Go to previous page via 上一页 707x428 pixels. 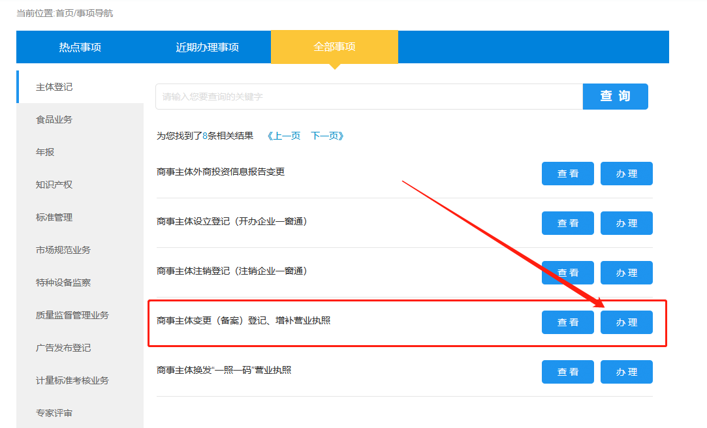[x=284, y=136]
